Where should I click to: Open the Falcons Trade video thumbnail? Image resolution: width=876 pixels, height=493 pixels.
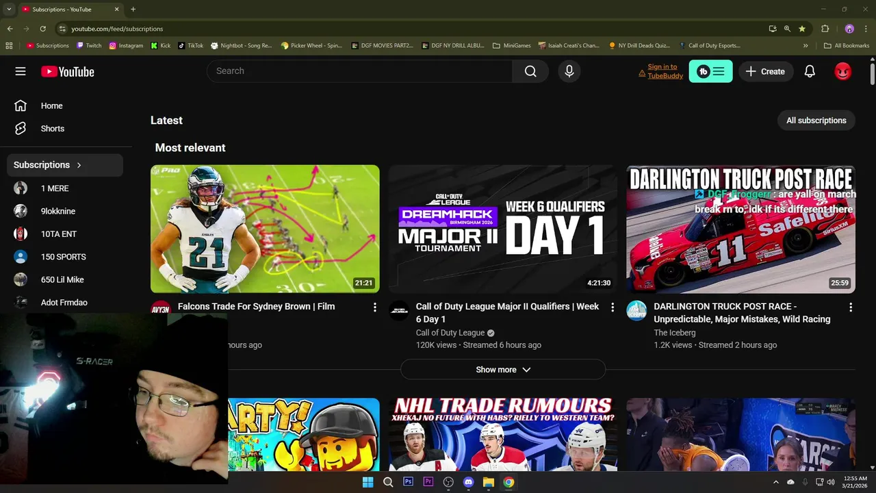pyautogui.click(x=265, y=229)
